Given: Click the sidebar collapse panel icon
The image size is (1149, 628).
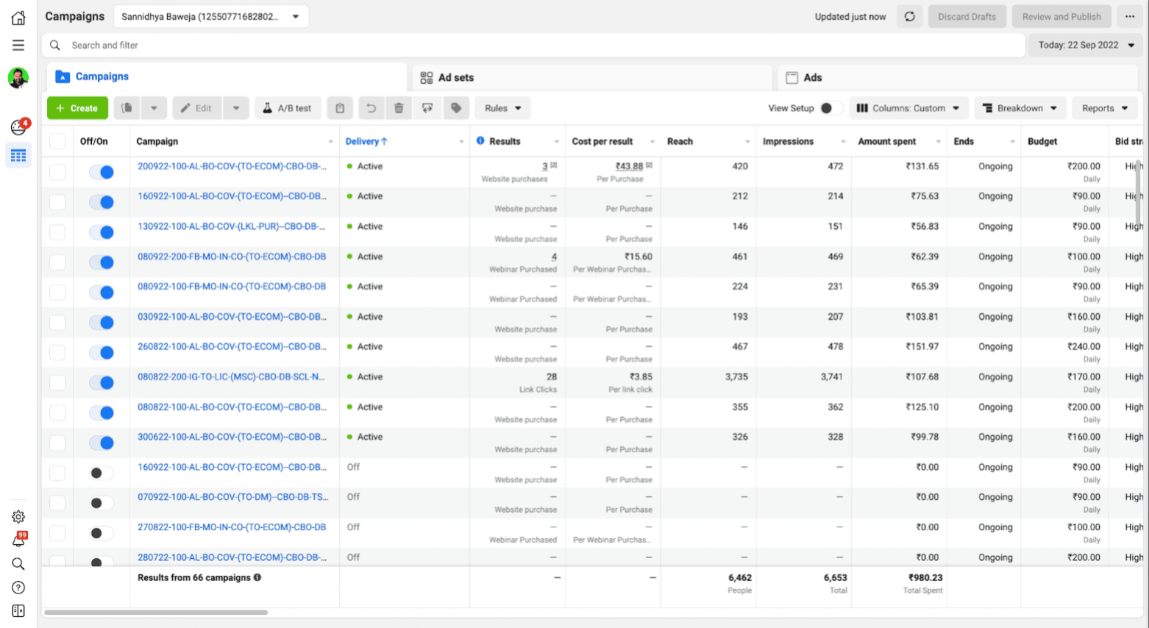Looking at the screenshot, I should tap(18, 611).
